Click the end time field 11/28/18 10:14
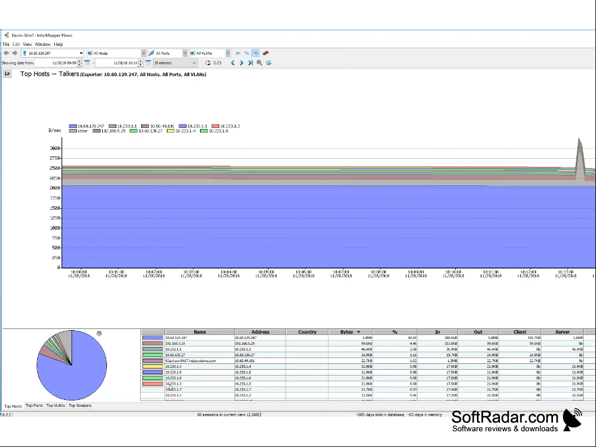 tap(117, 63)
